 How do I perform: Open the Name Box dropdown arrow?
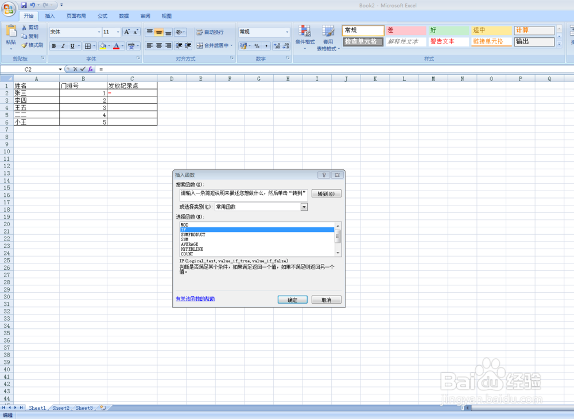tap(60, 69)
